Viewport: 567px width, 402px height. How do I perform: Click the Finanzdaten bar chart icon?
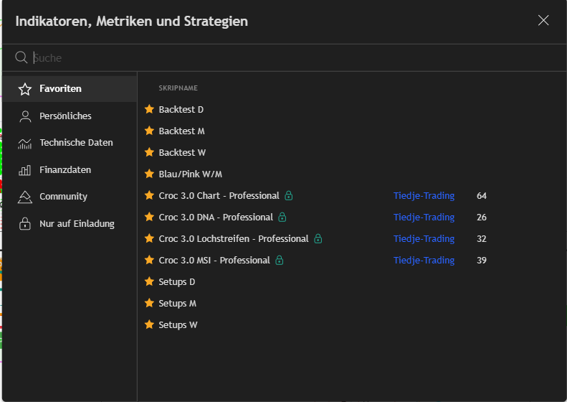click(x=25, y=170)
